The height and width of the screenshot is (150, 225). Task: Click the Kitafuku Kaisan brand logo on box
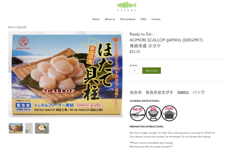tap(23, 43)
